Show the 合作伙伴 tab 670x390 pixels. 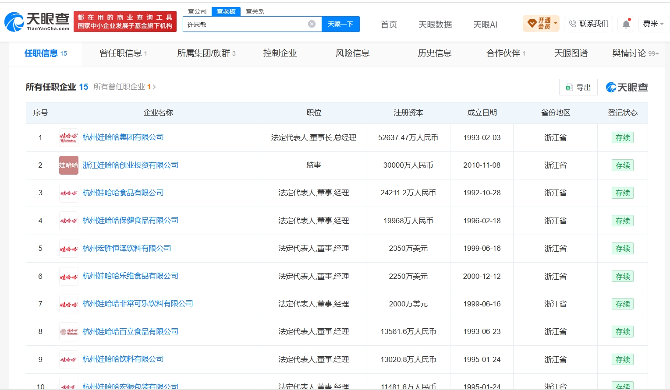(506, 53)
